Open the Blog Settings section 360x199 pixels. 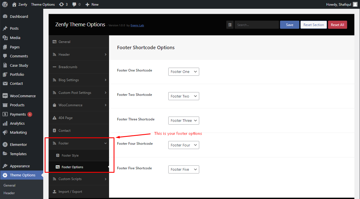[x=79, y=80]
